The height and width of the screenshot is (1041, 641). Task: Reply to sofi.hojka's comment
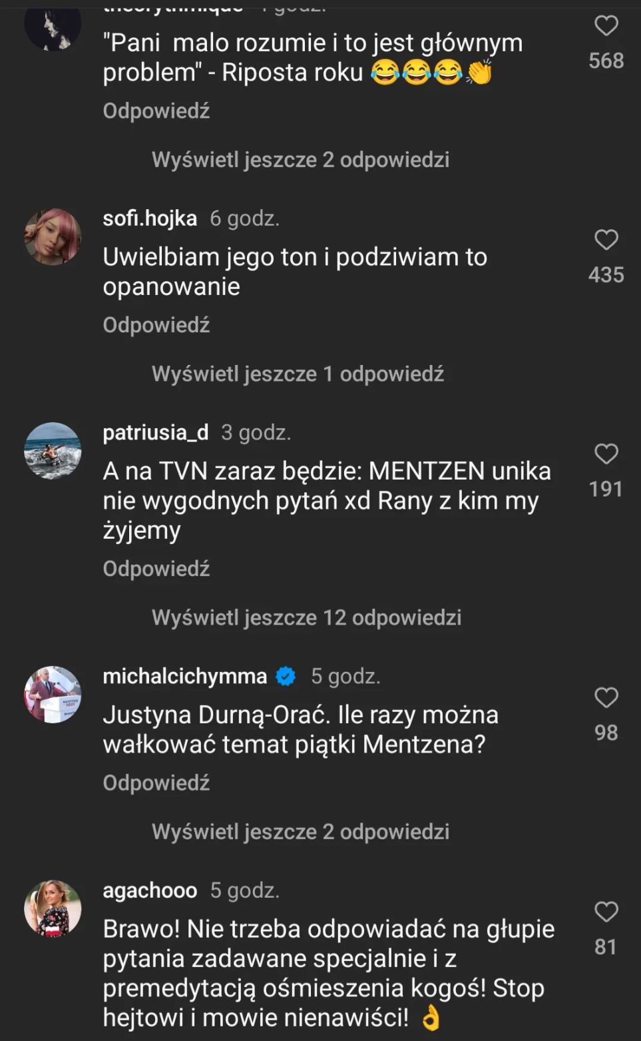(x=156, y=325)
